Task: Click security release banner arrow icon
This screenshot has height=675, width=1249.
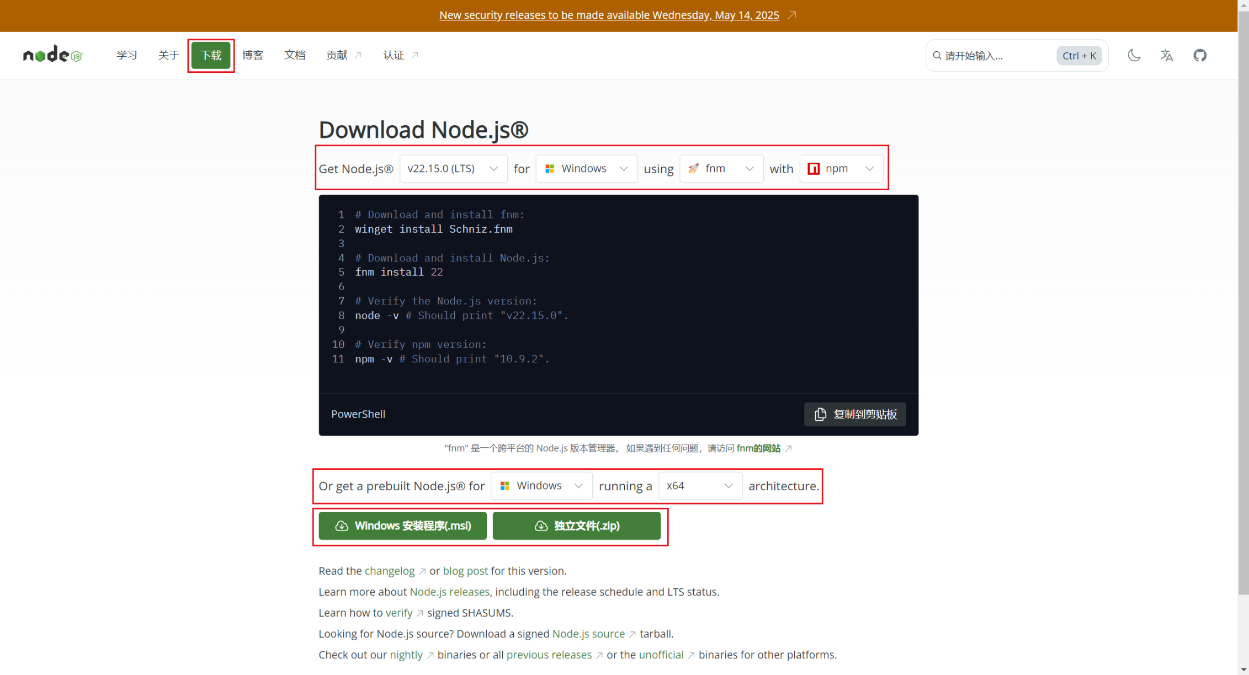Action: coord(792,15)
